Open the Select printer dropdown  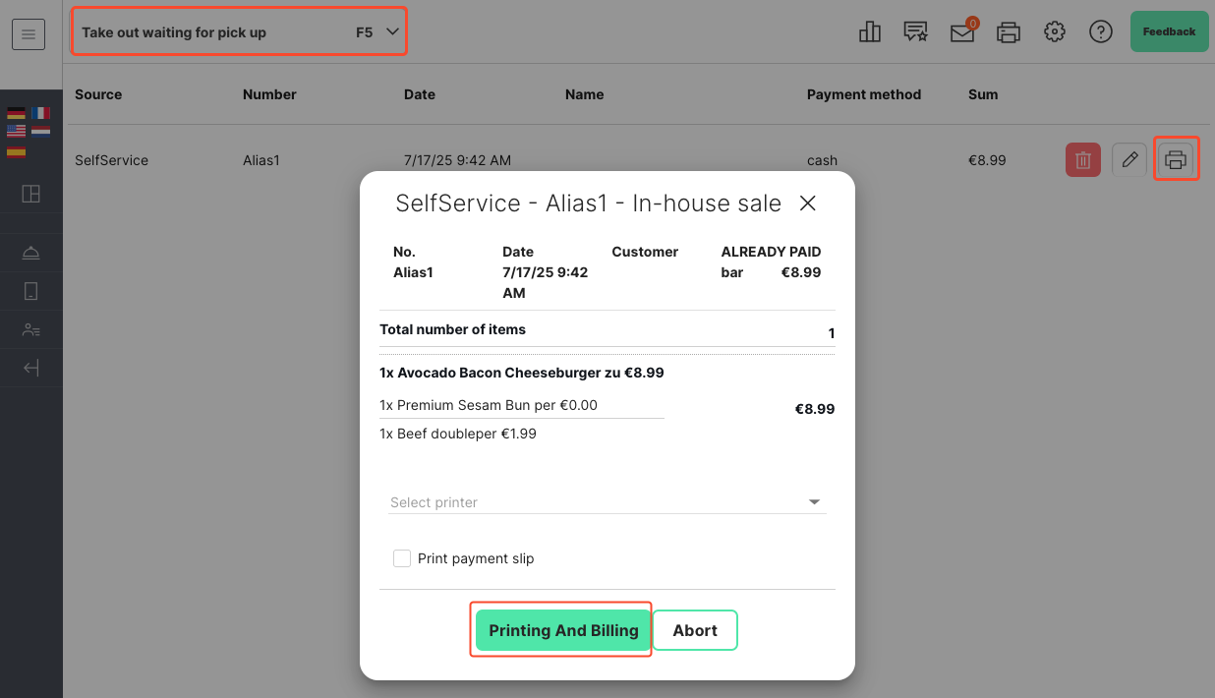pyautogui.click(x=607, y=502)
